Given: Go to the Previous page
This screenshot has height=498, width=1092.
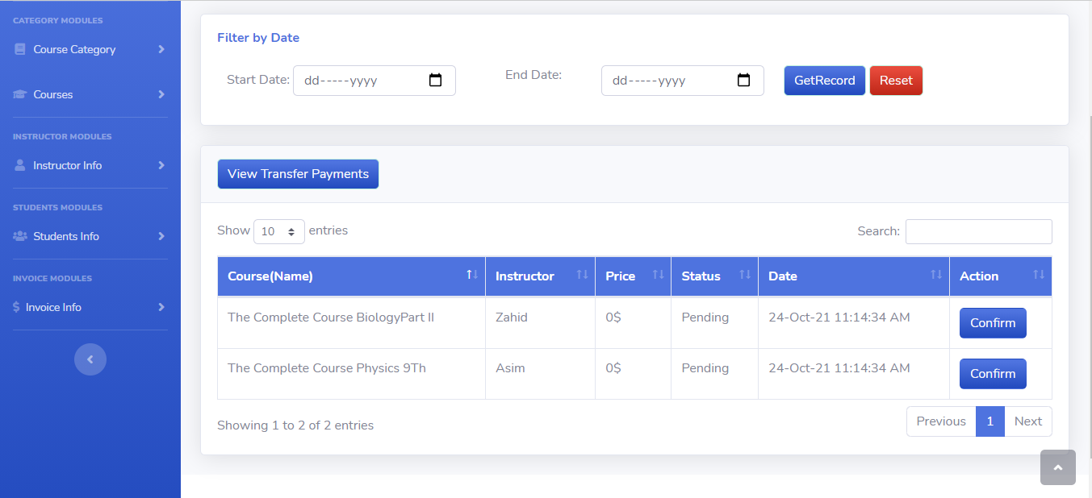Looking at the screenshot, I should click(941, 421).
